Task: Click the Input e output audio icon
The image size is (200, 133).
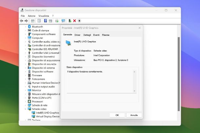Action: pos(29,86)
